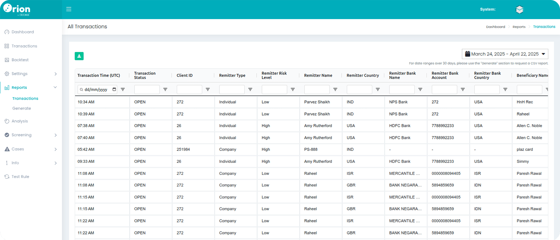Click the green download CSV icon
The image size is (560, 240).
[x=79, y=56]
